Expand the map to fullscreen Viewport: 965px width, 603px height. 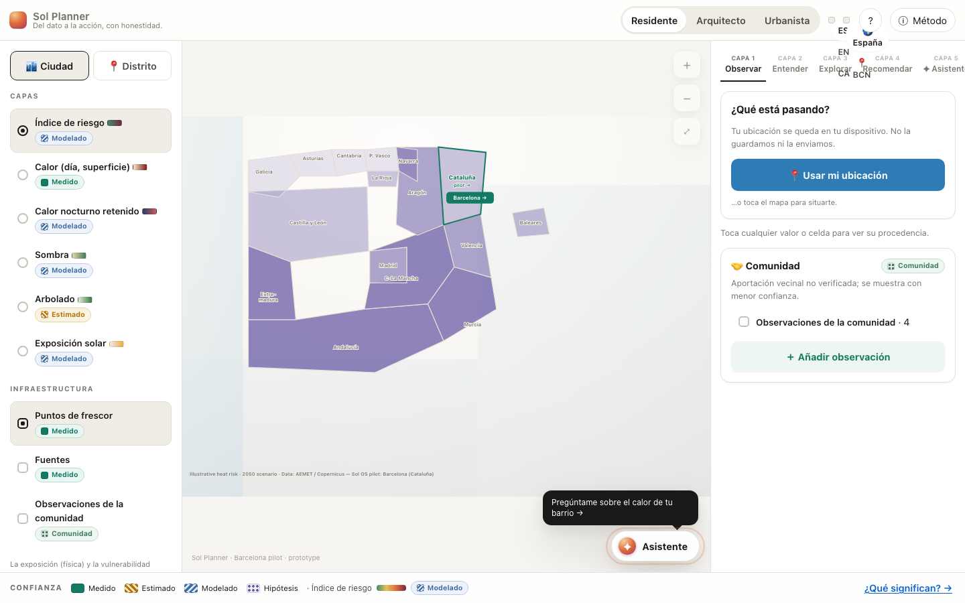point(687,131)
